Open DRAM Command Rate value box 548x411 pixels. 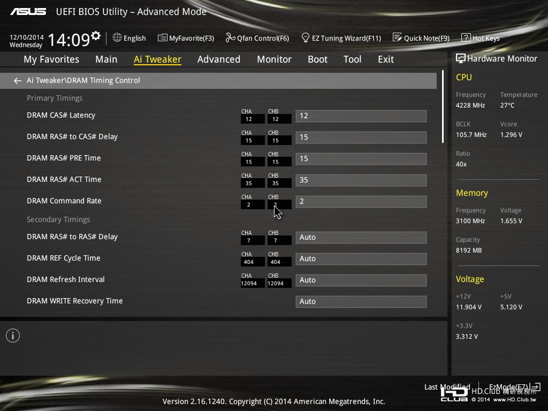[x=361, y=202]
